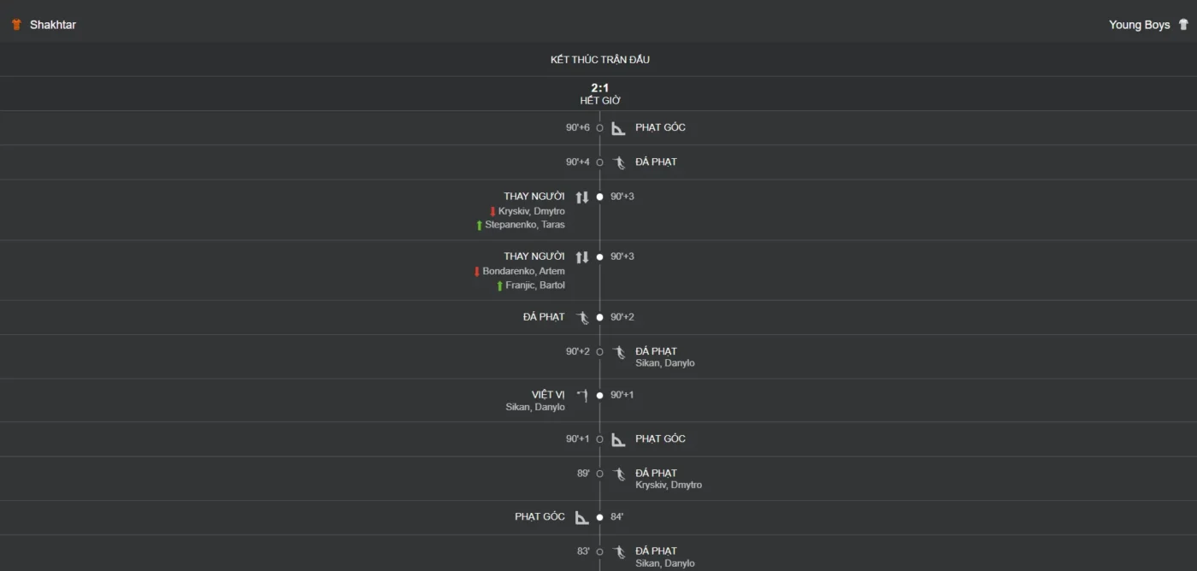This screenshot has height=571, width=1197.
Task: Click Shakhtar's free kick icon at 90'+2
Action: coord(582,317)
